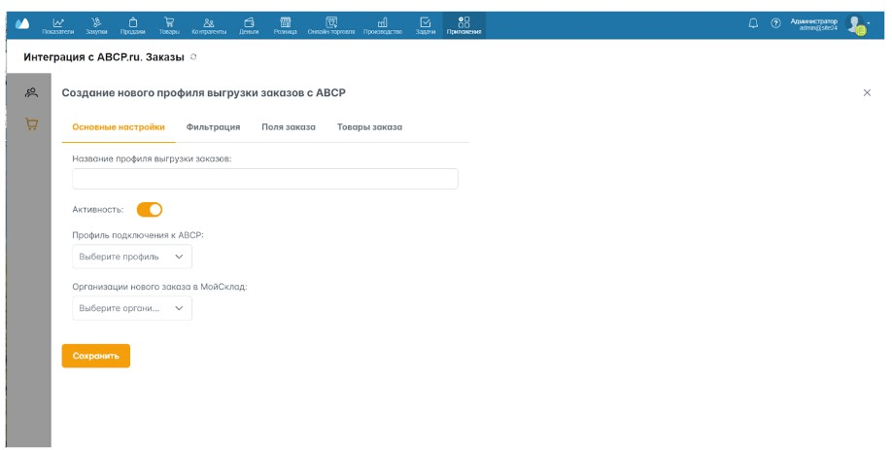Expand the Выберите профиль dropdown
Screen dimensions: 892x450
[132, 257]
